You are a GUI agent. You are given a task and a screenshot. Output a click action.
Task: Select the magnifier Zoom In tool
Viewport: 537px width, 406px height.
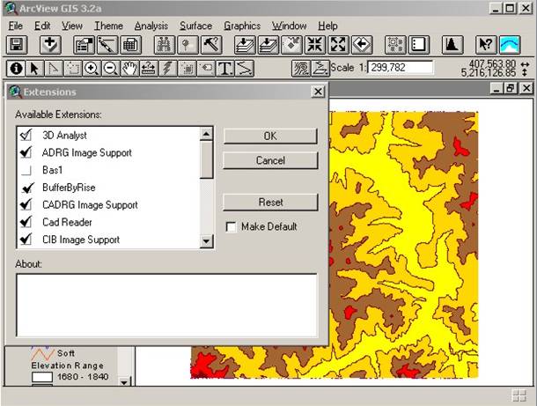point(91,68)
